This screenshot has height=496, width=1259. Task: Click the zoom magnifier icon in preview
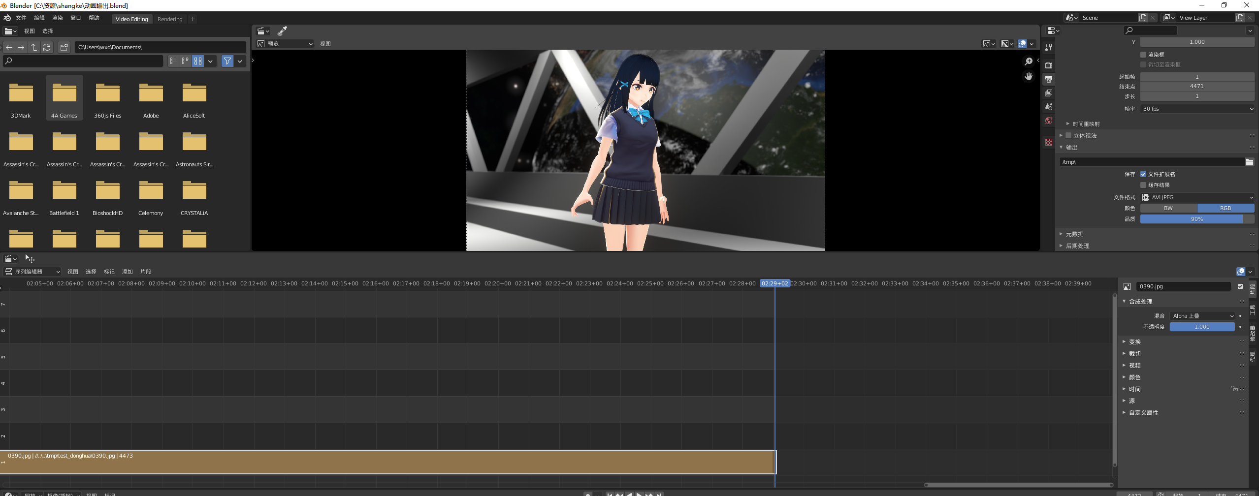pyautogui.click(x=1029, y=61)
